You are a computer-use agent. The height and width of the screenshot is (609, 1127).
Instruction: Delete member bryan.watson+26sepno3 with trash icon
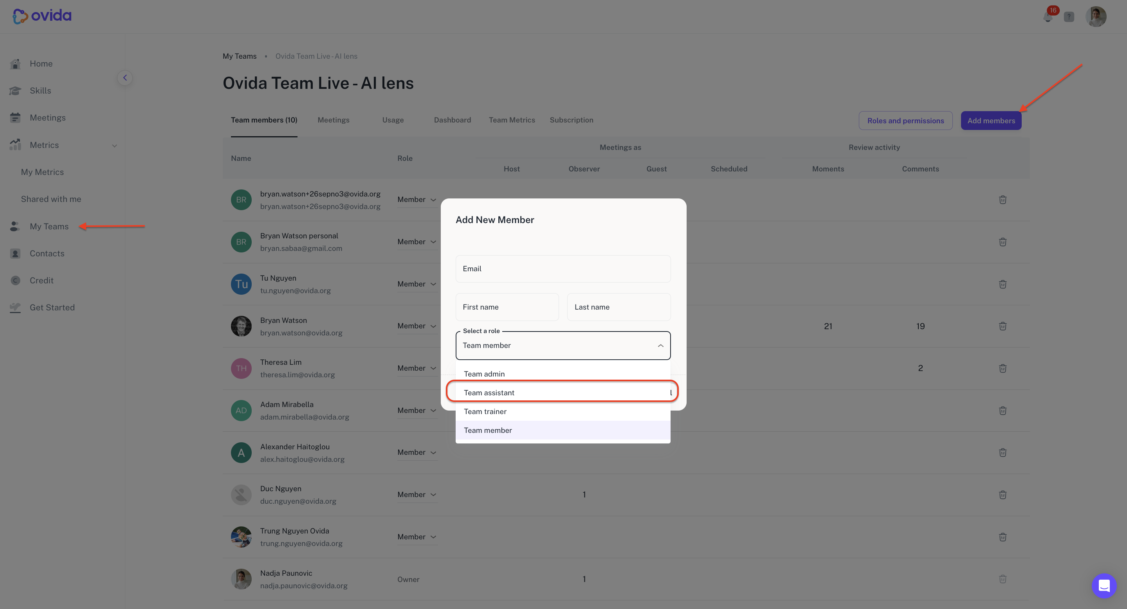point(1003,200)
